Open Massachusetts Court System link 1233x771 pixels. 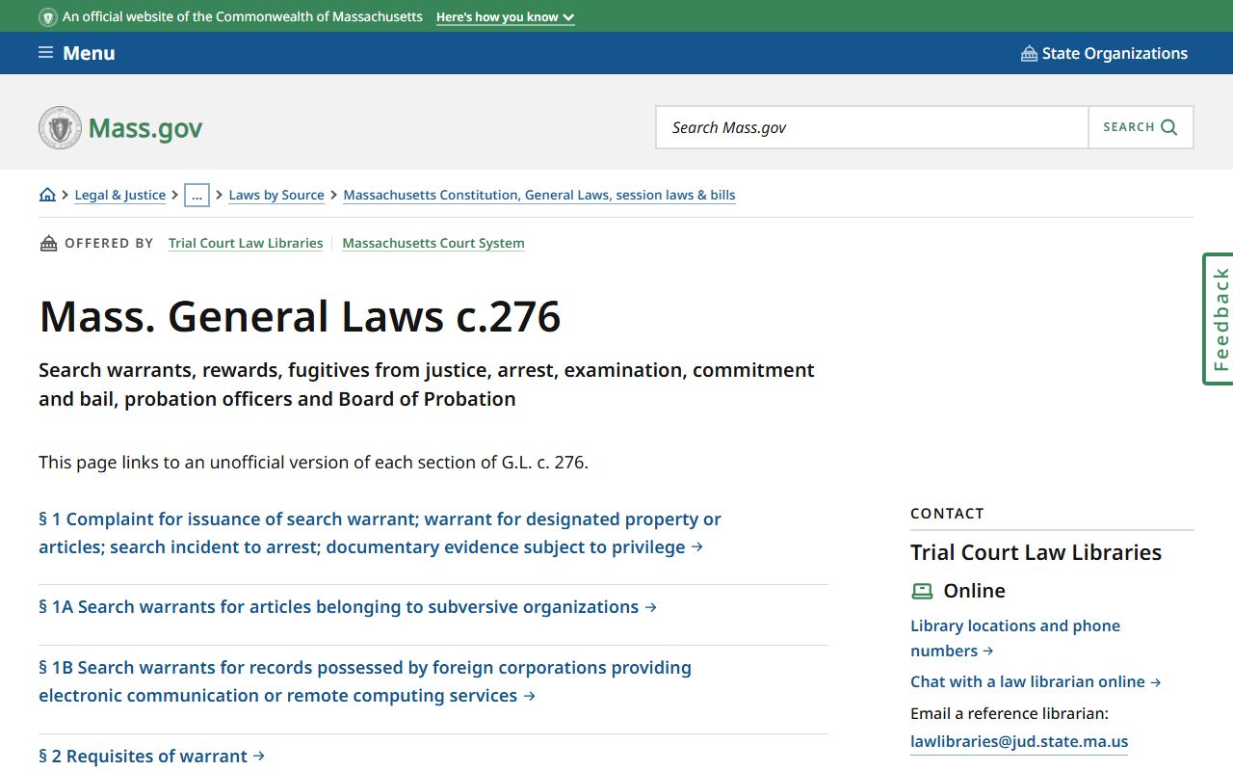click(x=433, y=243)
